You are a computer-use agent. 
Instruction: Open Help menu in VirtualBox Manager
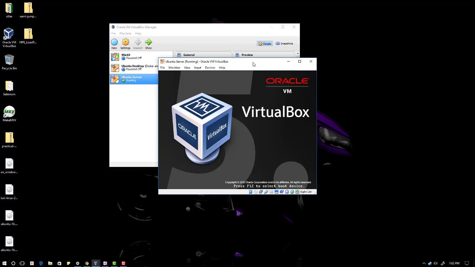(138, 33)
